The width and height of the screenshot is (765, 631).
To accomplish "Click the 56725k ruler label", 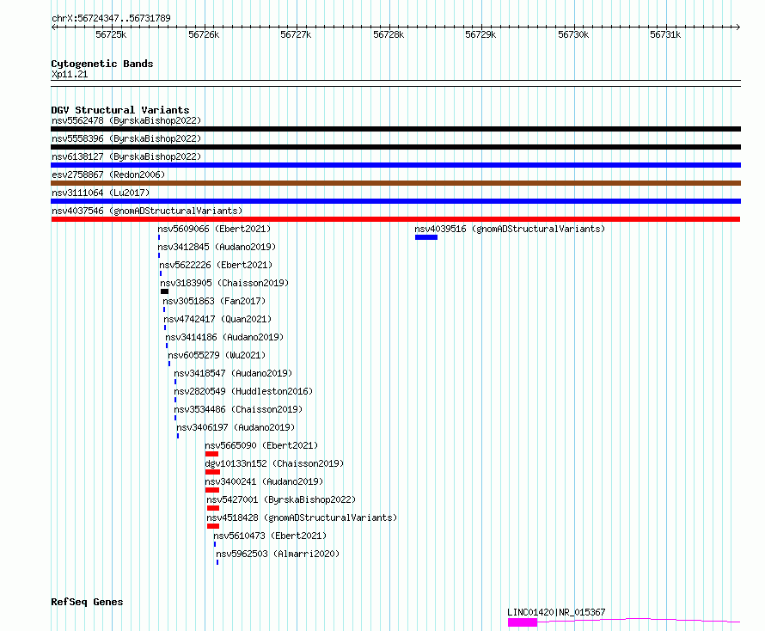I will click(111, 34).
